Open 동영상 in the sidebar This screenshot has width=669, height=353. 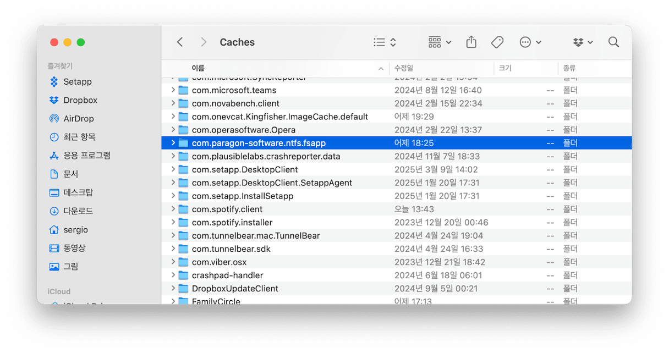coord(67,248)
